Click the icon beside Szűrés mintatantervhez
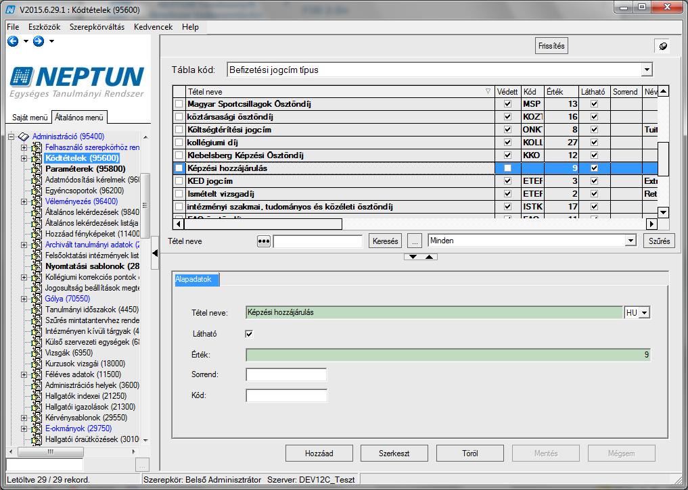 37,320
